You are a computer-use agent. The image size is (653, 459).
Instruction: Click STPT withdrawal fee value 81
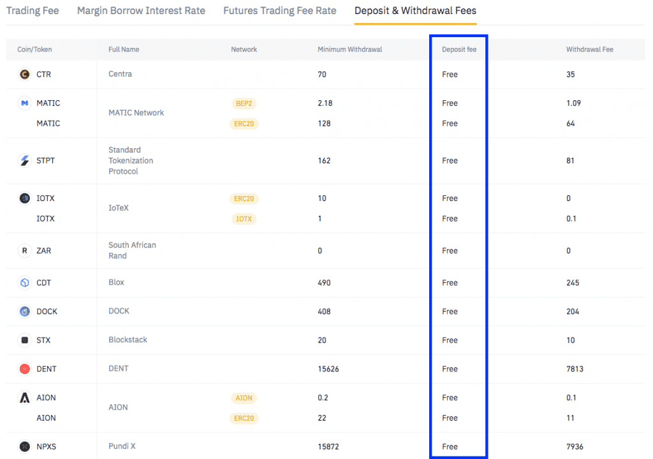click(570, 160)
